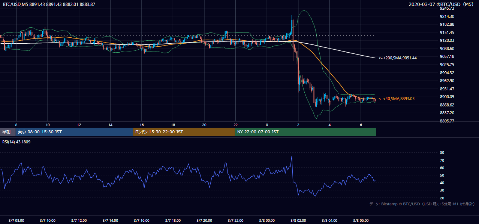Click price axis label 9057.18
This screenshot has width=479, height=224.
pos(447,56)
